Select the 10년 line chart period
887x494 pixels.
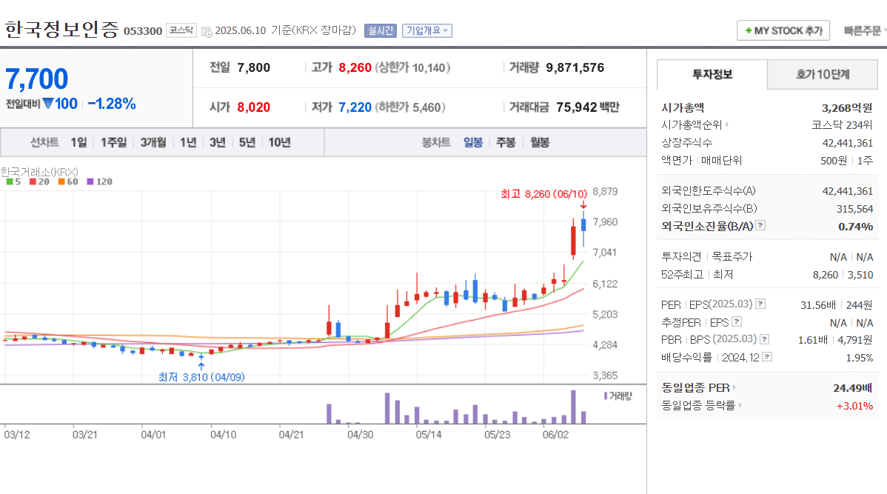tap(279, 143)
